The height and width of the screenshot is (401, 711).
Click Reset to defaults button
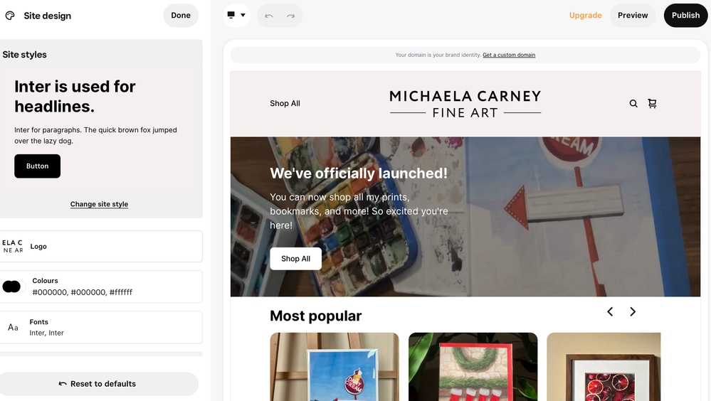(x=98, y=384)
